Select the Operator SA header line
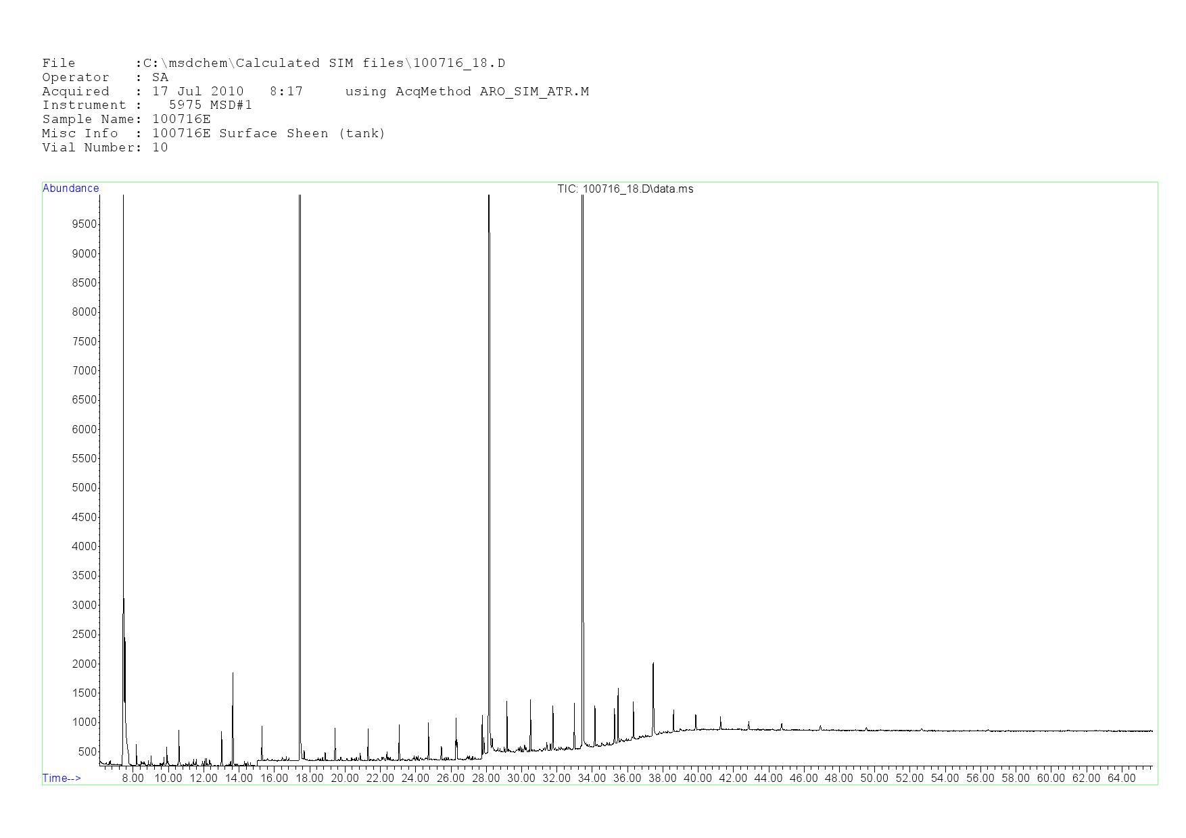 (105, 78)
